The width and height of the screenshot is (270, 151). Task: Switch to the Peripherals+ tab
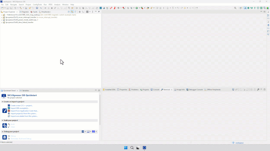(45, 12)
